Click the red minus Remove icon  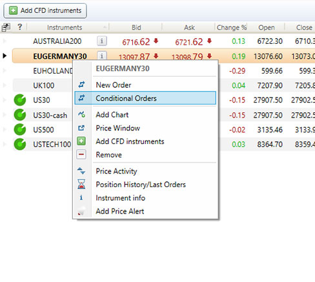(x=81, y=154)
